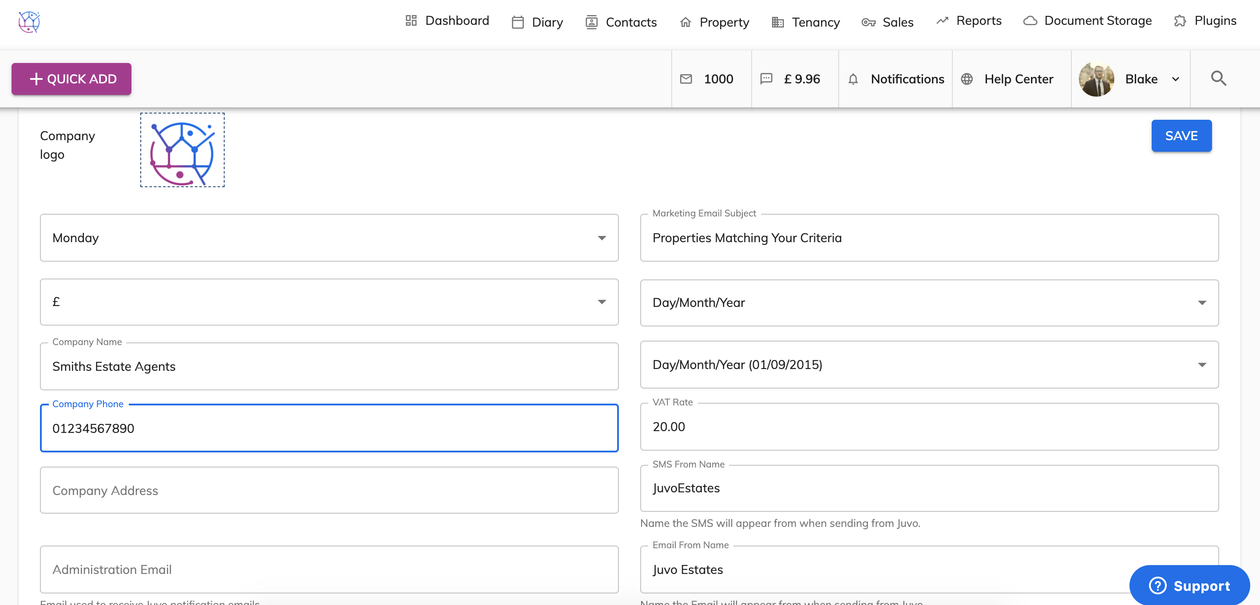This screenshot has height=605, width=1260.
Task: Click the search magnifier icon
Action: click(x=1218, y=79)
